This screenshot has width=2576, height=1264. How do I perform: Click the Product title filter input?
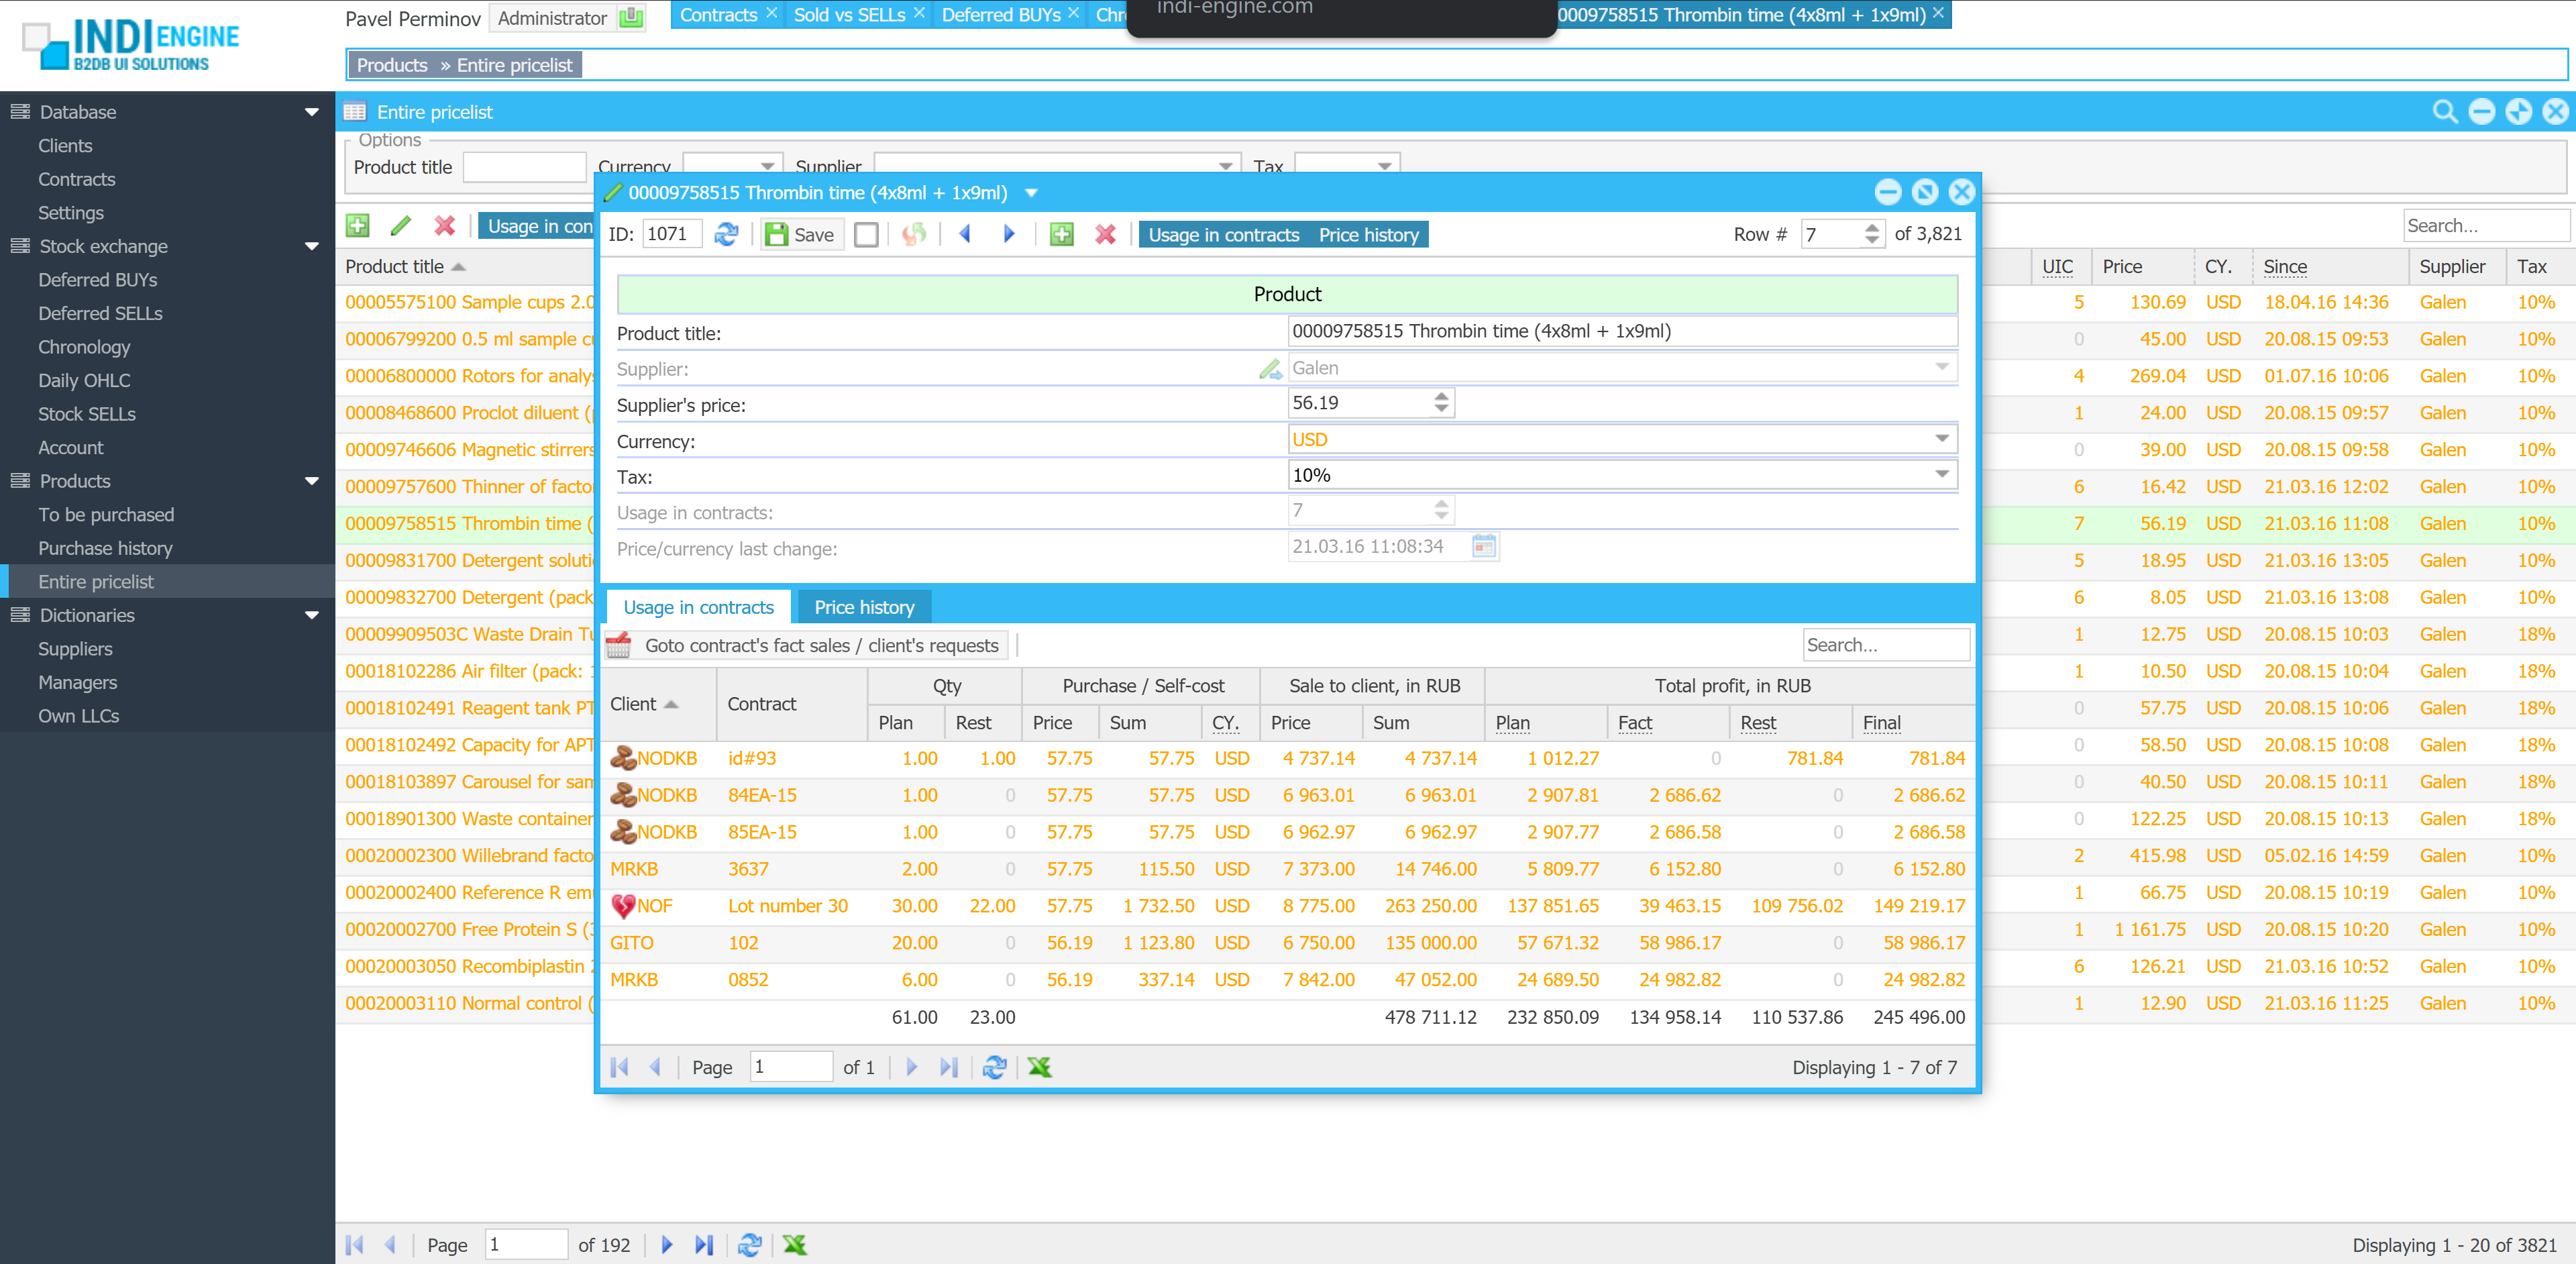pos(524,167)
